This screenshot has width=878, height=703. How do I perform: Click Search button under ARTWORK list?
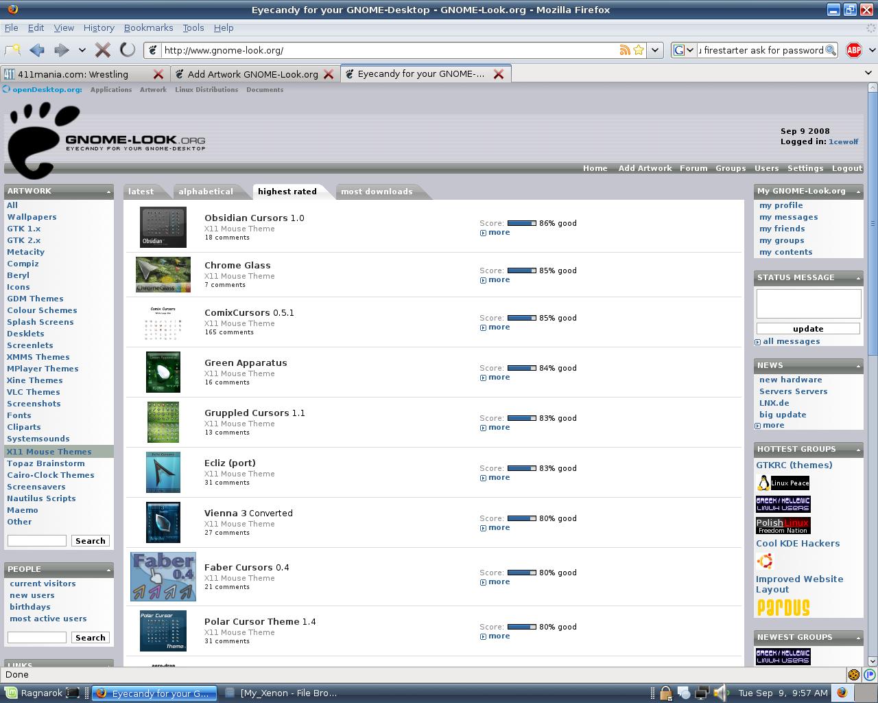[x=91, y=541]
